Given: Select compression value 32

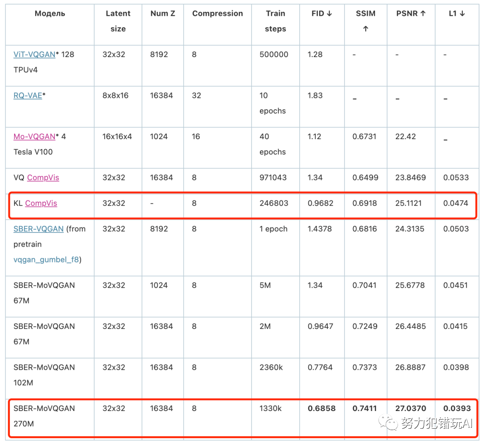Looking at the screenshot, I should (197, 96).
